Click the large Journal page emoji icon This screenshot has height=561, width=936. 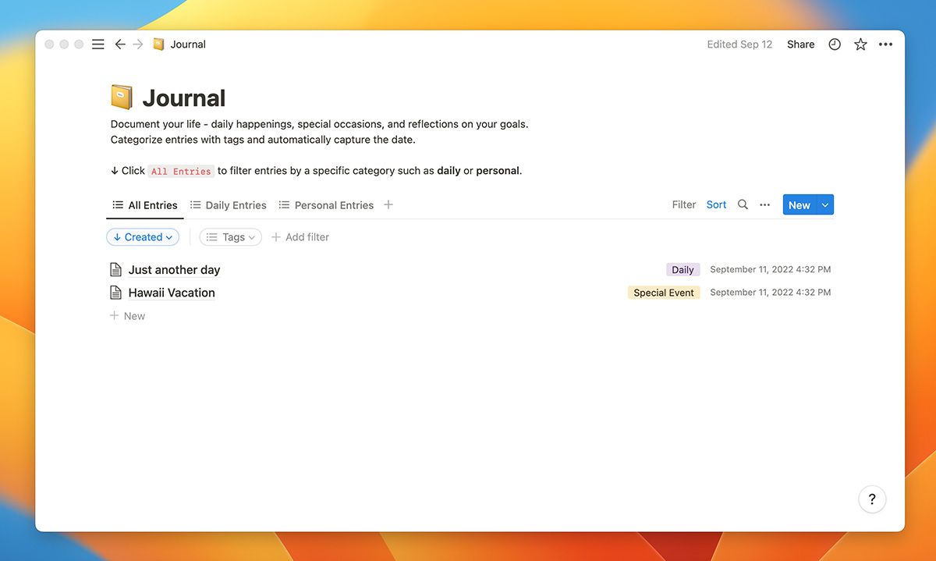pyautogui.click(x=122, y=98)
